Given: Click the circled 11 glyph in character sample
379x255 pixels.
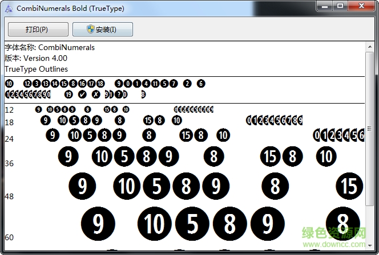Looking at the screenshot, I should (155, 84).
